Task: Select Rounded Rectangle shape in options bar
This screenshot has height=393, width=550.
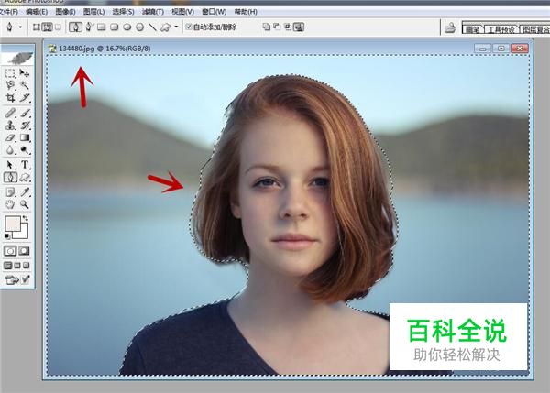Action: coord(115,27)
